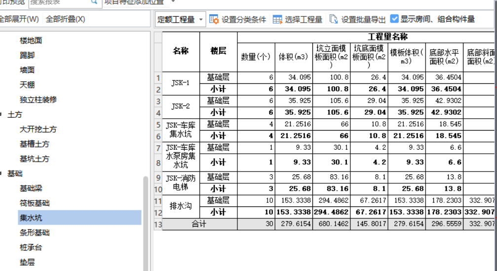Select 基槽土方 in the tree
The image size is (497, 271).
[x=35, y=144]
